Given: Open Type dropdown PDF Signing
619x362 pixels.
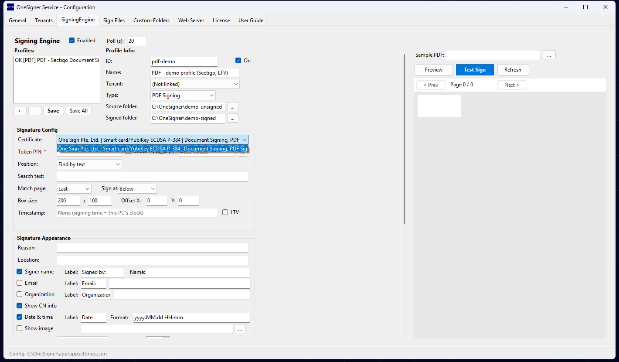Looking at the screenshot, I should [x=183, y=96].
